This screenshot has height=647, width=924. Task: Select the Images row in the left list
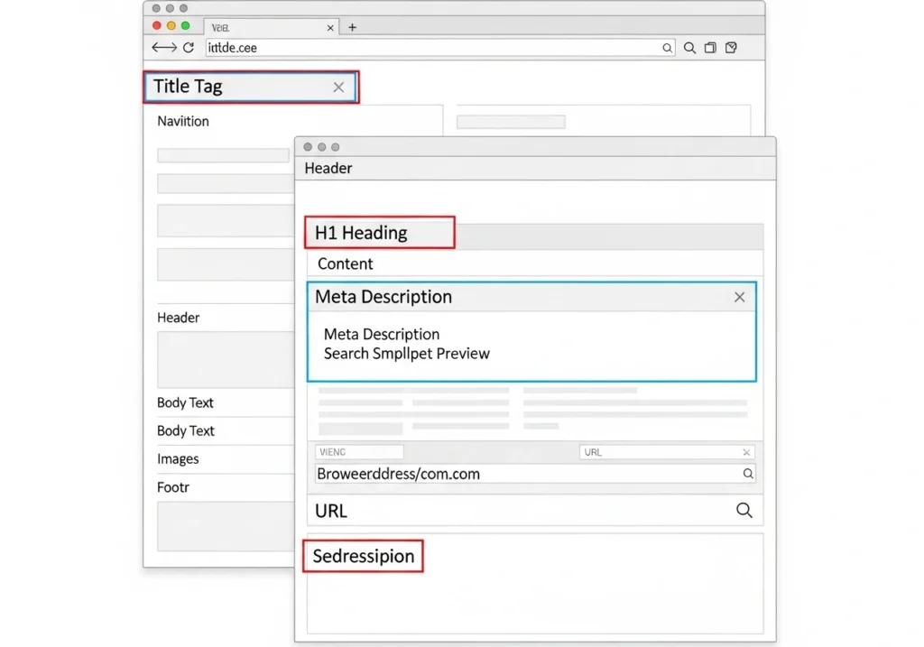pyautogui.click(x=178, y=458)
